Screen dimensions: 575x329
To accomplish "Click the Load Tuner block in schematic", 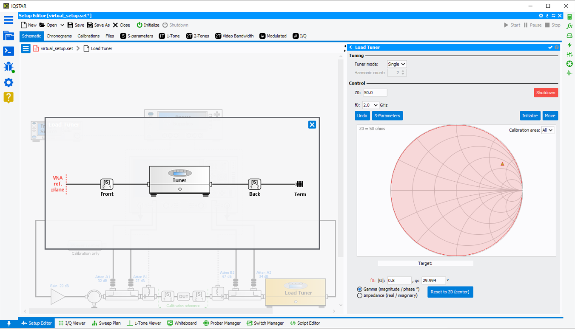I will tap(296, 292).
